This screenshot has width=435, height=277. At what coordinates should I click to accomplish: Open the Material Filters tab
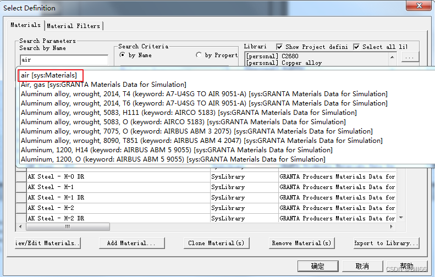pyautogui.click(x=74, y=26)
